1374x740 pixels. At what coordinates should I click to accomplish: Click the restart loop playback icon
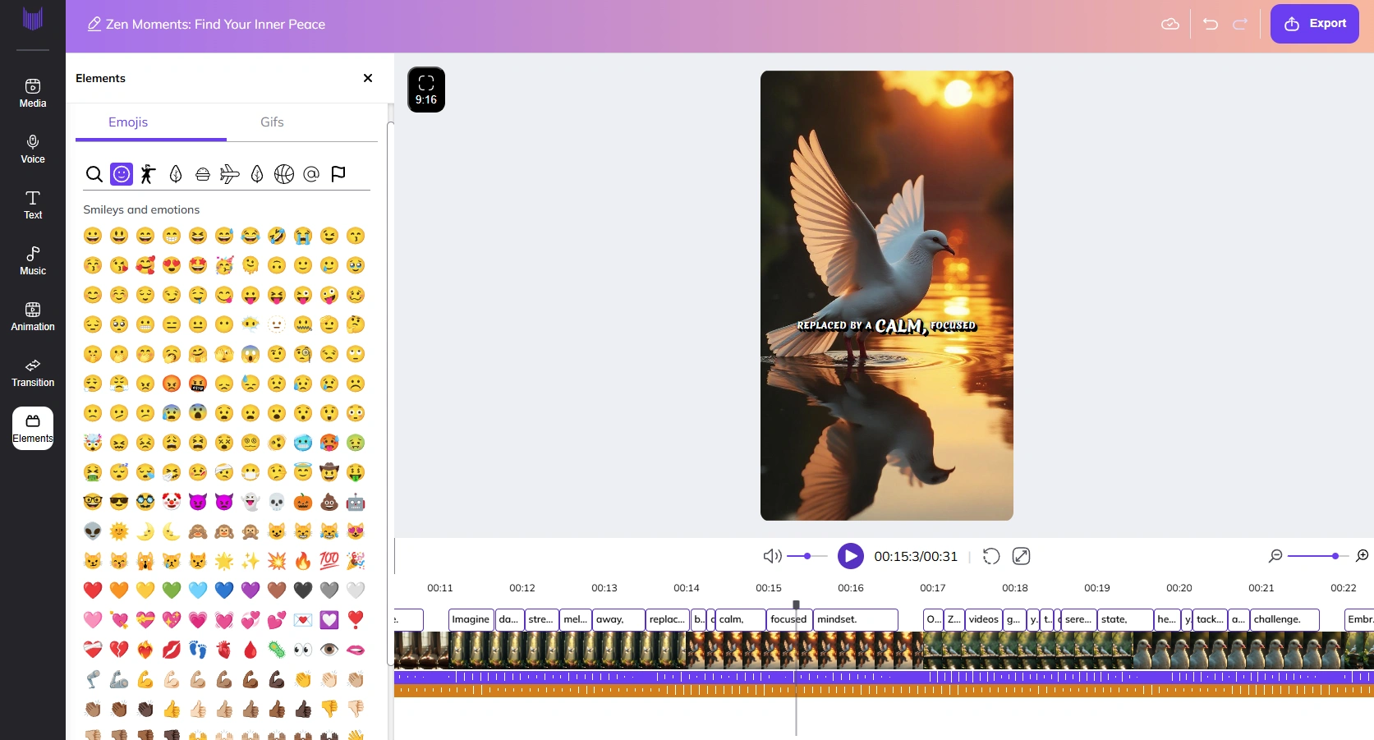tap(991, 556)
